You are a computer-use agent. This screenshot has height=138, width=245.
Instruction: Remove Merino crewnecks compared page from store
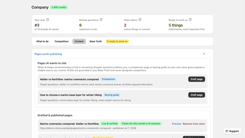[x=194, y=124]
